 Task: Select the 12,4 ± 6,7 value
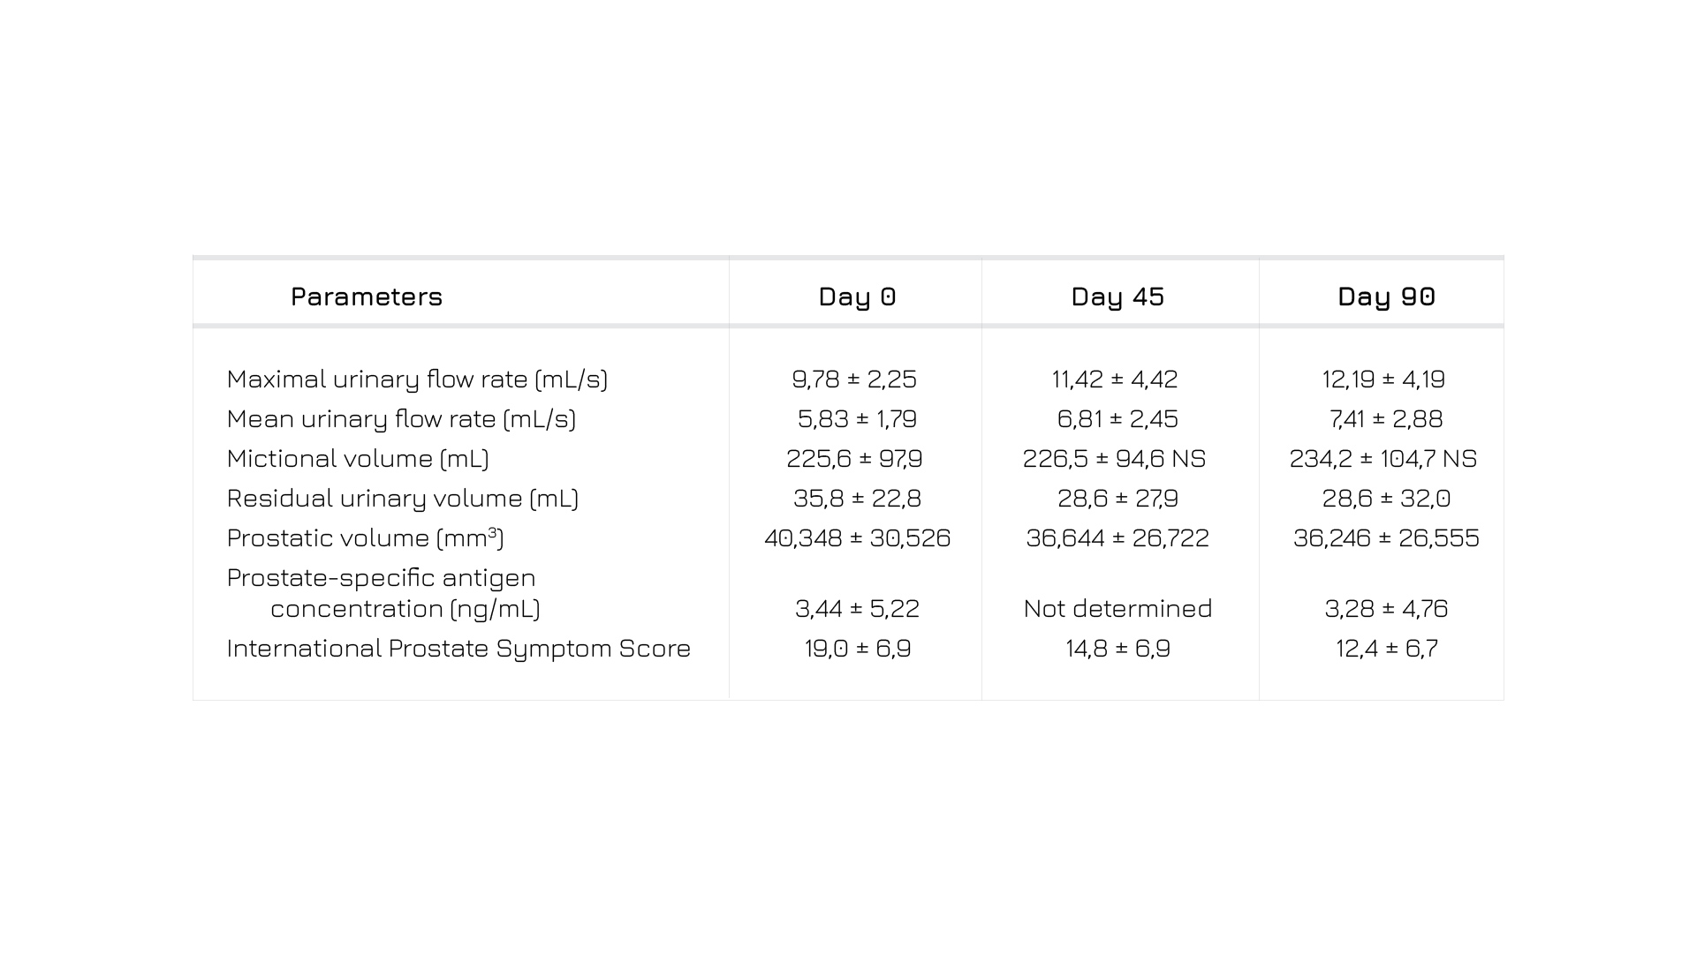pyautogui.click(x=1386, y=649)
